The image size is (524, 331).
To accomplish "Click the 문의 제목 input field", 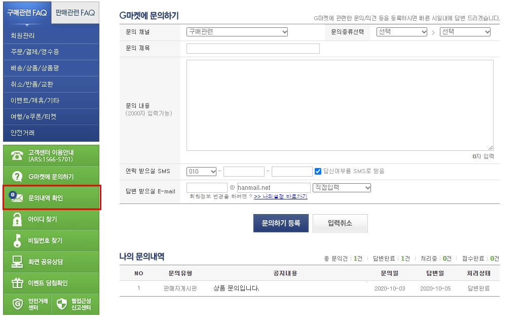I will [253, 49].
